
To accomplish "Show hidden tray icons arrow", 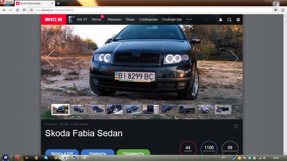I will tap(229, 158).
